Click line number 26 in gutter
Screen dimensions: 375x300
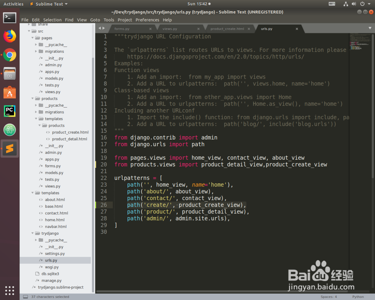(x=103, y=205)
